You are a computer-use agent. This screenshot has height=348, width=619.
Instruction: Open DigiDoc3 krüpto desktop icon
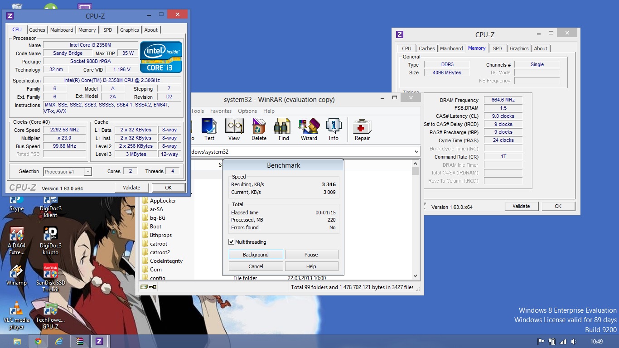[x=50, y=241]
